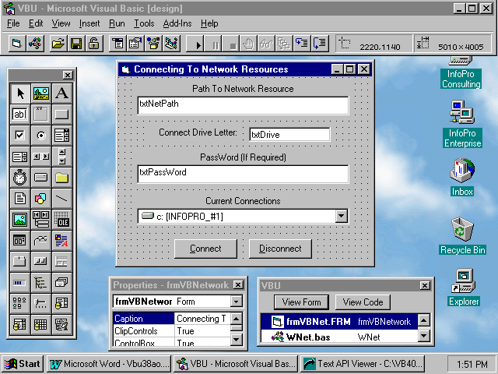Click the Lock Controls padlock icon
Screen dimensions: 498x374
pyautogui.click(x=94, y=44)
